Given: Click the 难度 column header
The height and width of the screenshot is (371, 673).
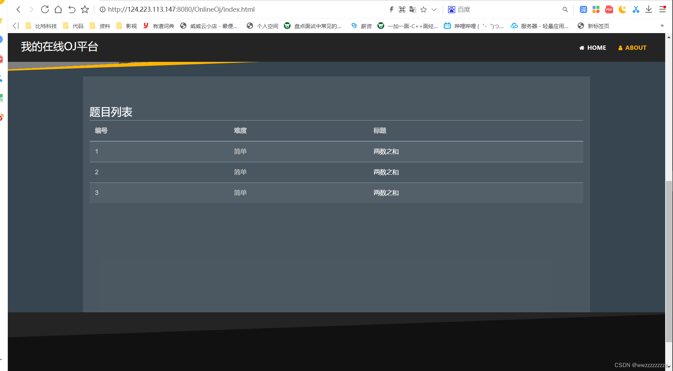Looking at the screenshot, I should click(x=240, y=131).
